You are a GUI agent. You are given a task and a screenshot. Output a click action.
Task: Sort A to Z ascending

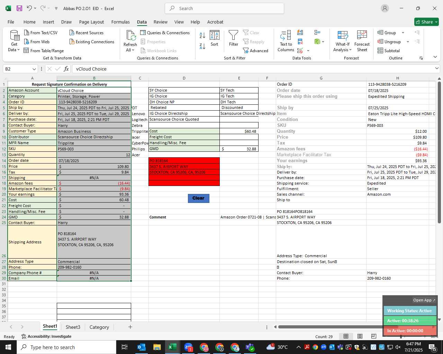pos(202,35)
